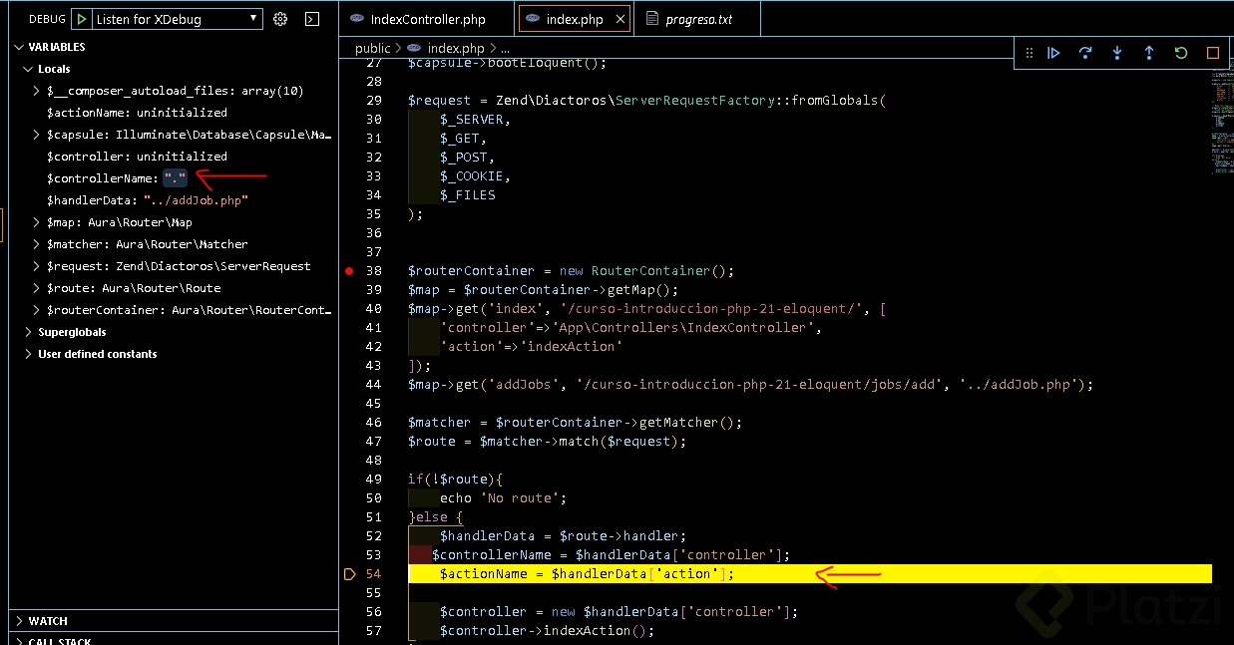Expand the CALL STACK section
Screen dimensions: 1234x645
click(x=19, y=641)
